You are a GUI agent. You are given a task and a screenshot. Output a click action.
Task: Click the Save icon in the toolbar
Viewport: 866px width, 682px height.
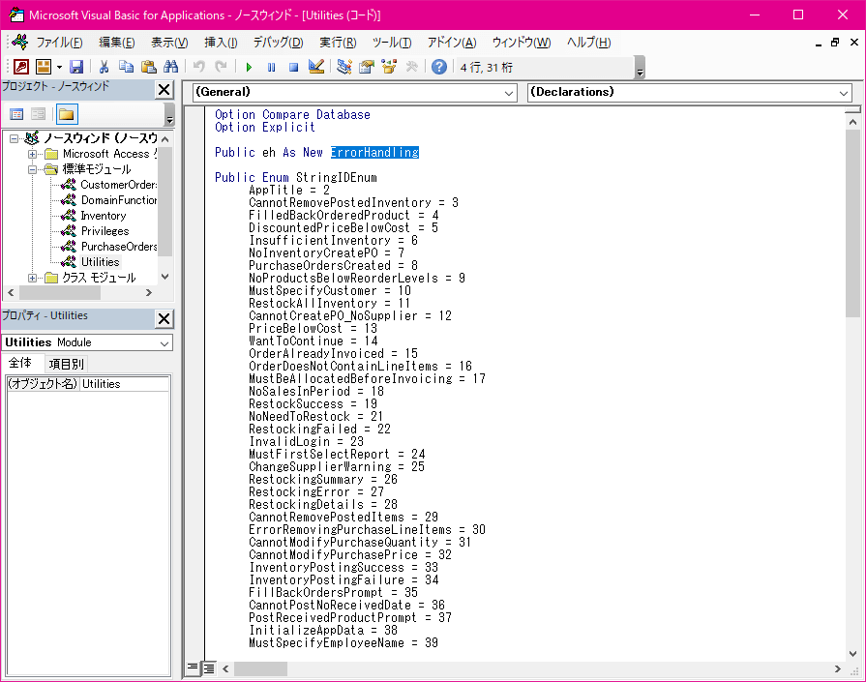coord(75,67)
